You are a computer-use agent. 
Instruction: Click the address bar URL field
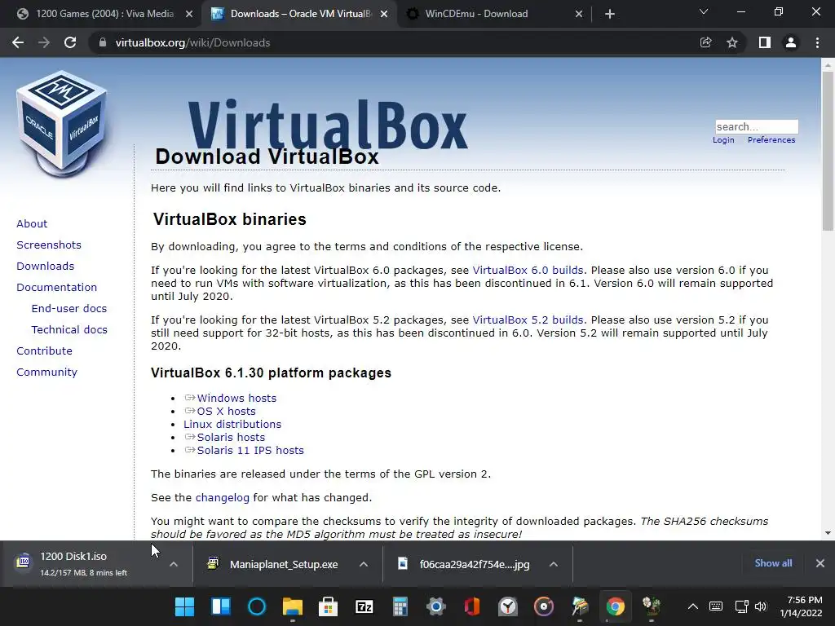click(394, 42)
